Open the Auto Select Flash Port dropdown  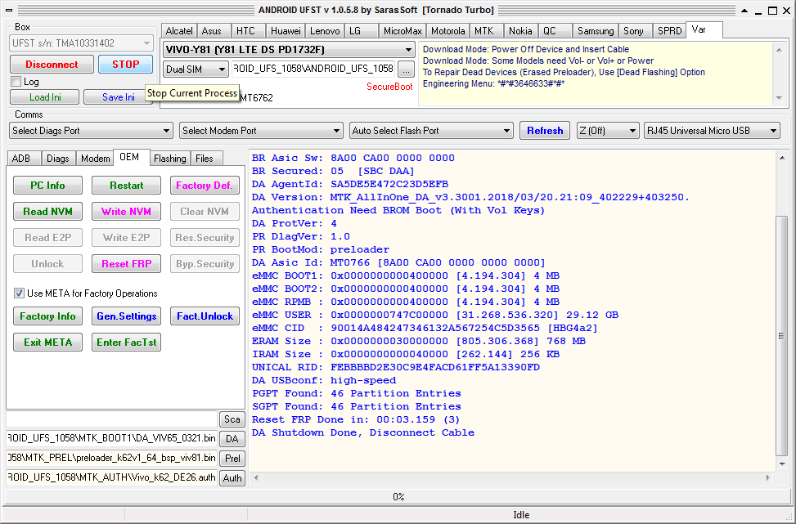431,131
